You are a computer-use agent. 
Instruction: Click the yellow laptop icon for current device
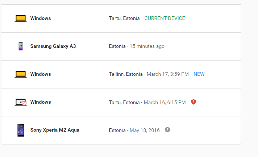pos(21,18)
